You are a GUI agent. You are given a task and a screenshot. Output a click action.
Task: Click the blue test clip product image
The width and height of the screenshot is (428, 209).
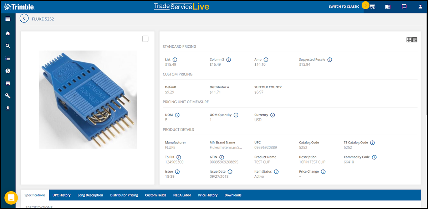[x=88, y=100]
